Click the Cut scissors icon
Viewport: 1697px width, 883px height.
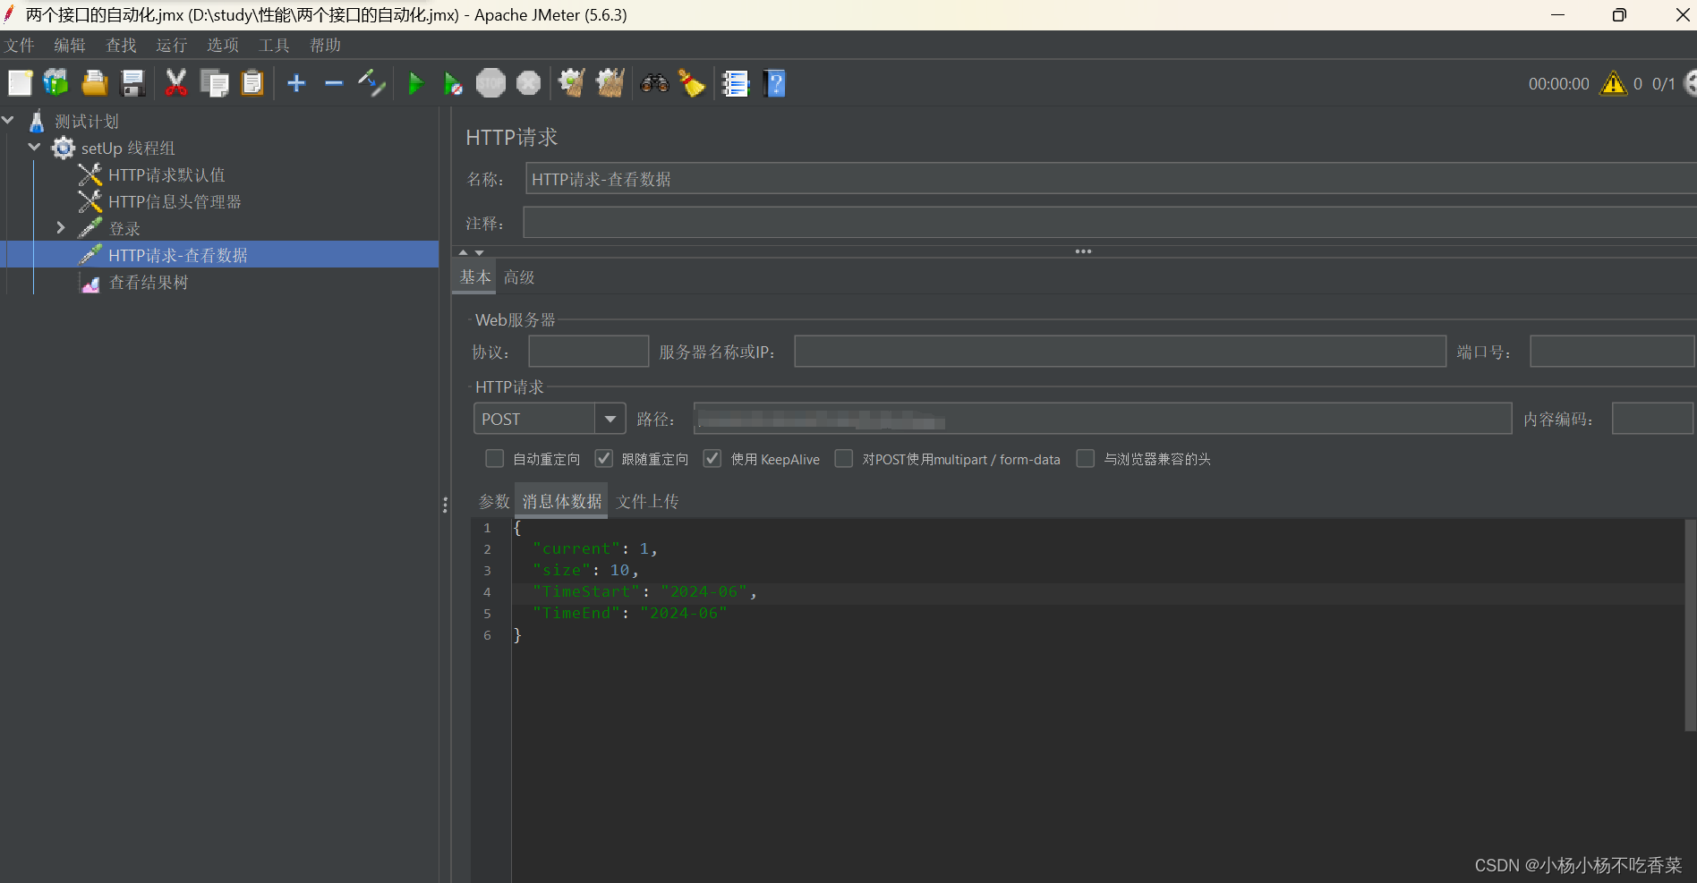pos(175,83)
